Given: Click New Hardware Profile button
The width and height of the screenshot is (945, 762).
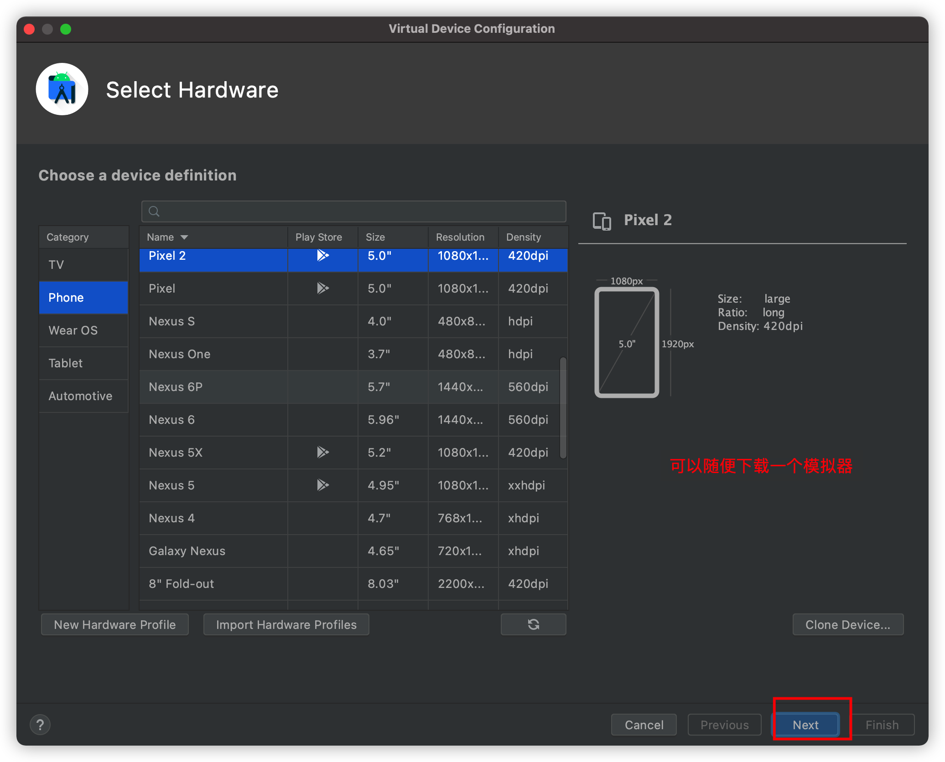Looking at the screenshot, I should pos(115,624).
